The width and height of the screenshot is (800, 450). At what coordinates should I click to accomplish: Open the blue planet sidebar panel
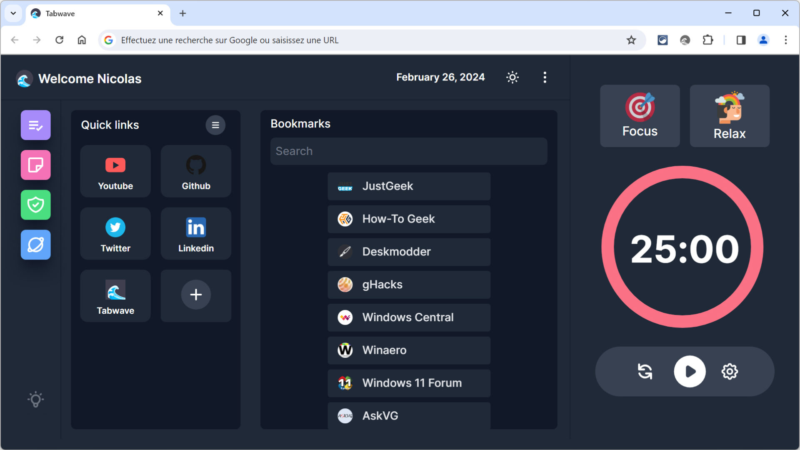tap(36, 245)
